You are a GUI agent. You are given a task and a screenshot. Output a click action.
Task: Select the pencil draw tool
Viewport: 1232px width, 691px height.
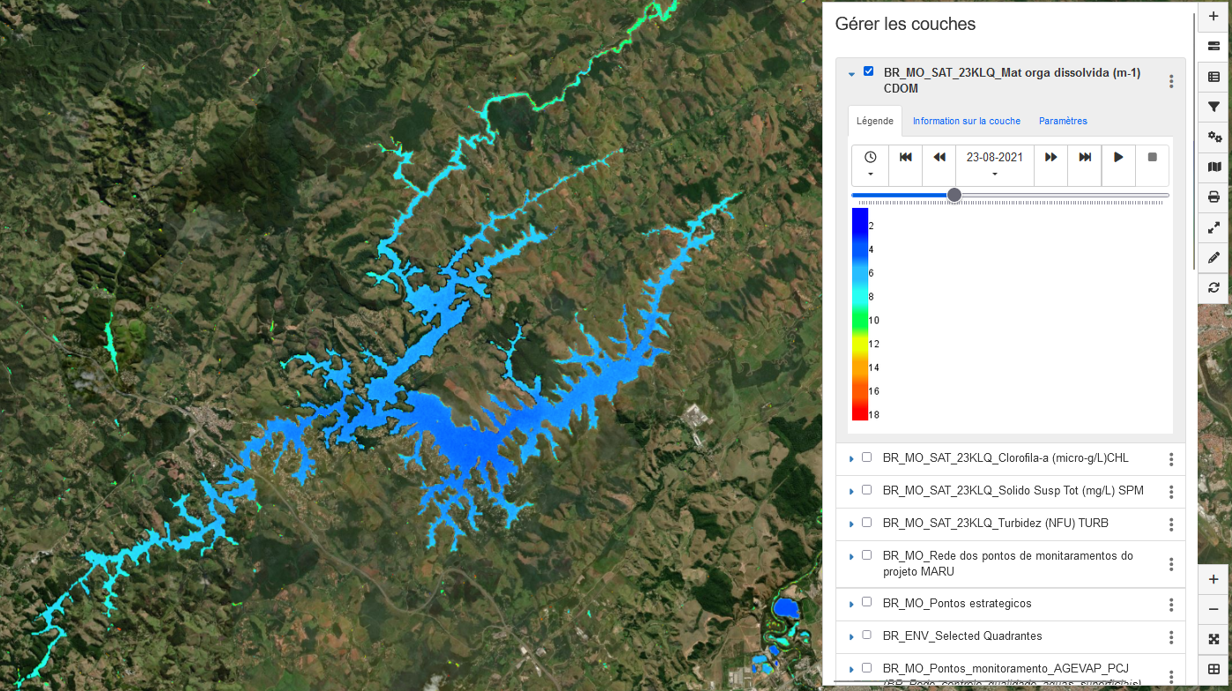point(1213,257)
